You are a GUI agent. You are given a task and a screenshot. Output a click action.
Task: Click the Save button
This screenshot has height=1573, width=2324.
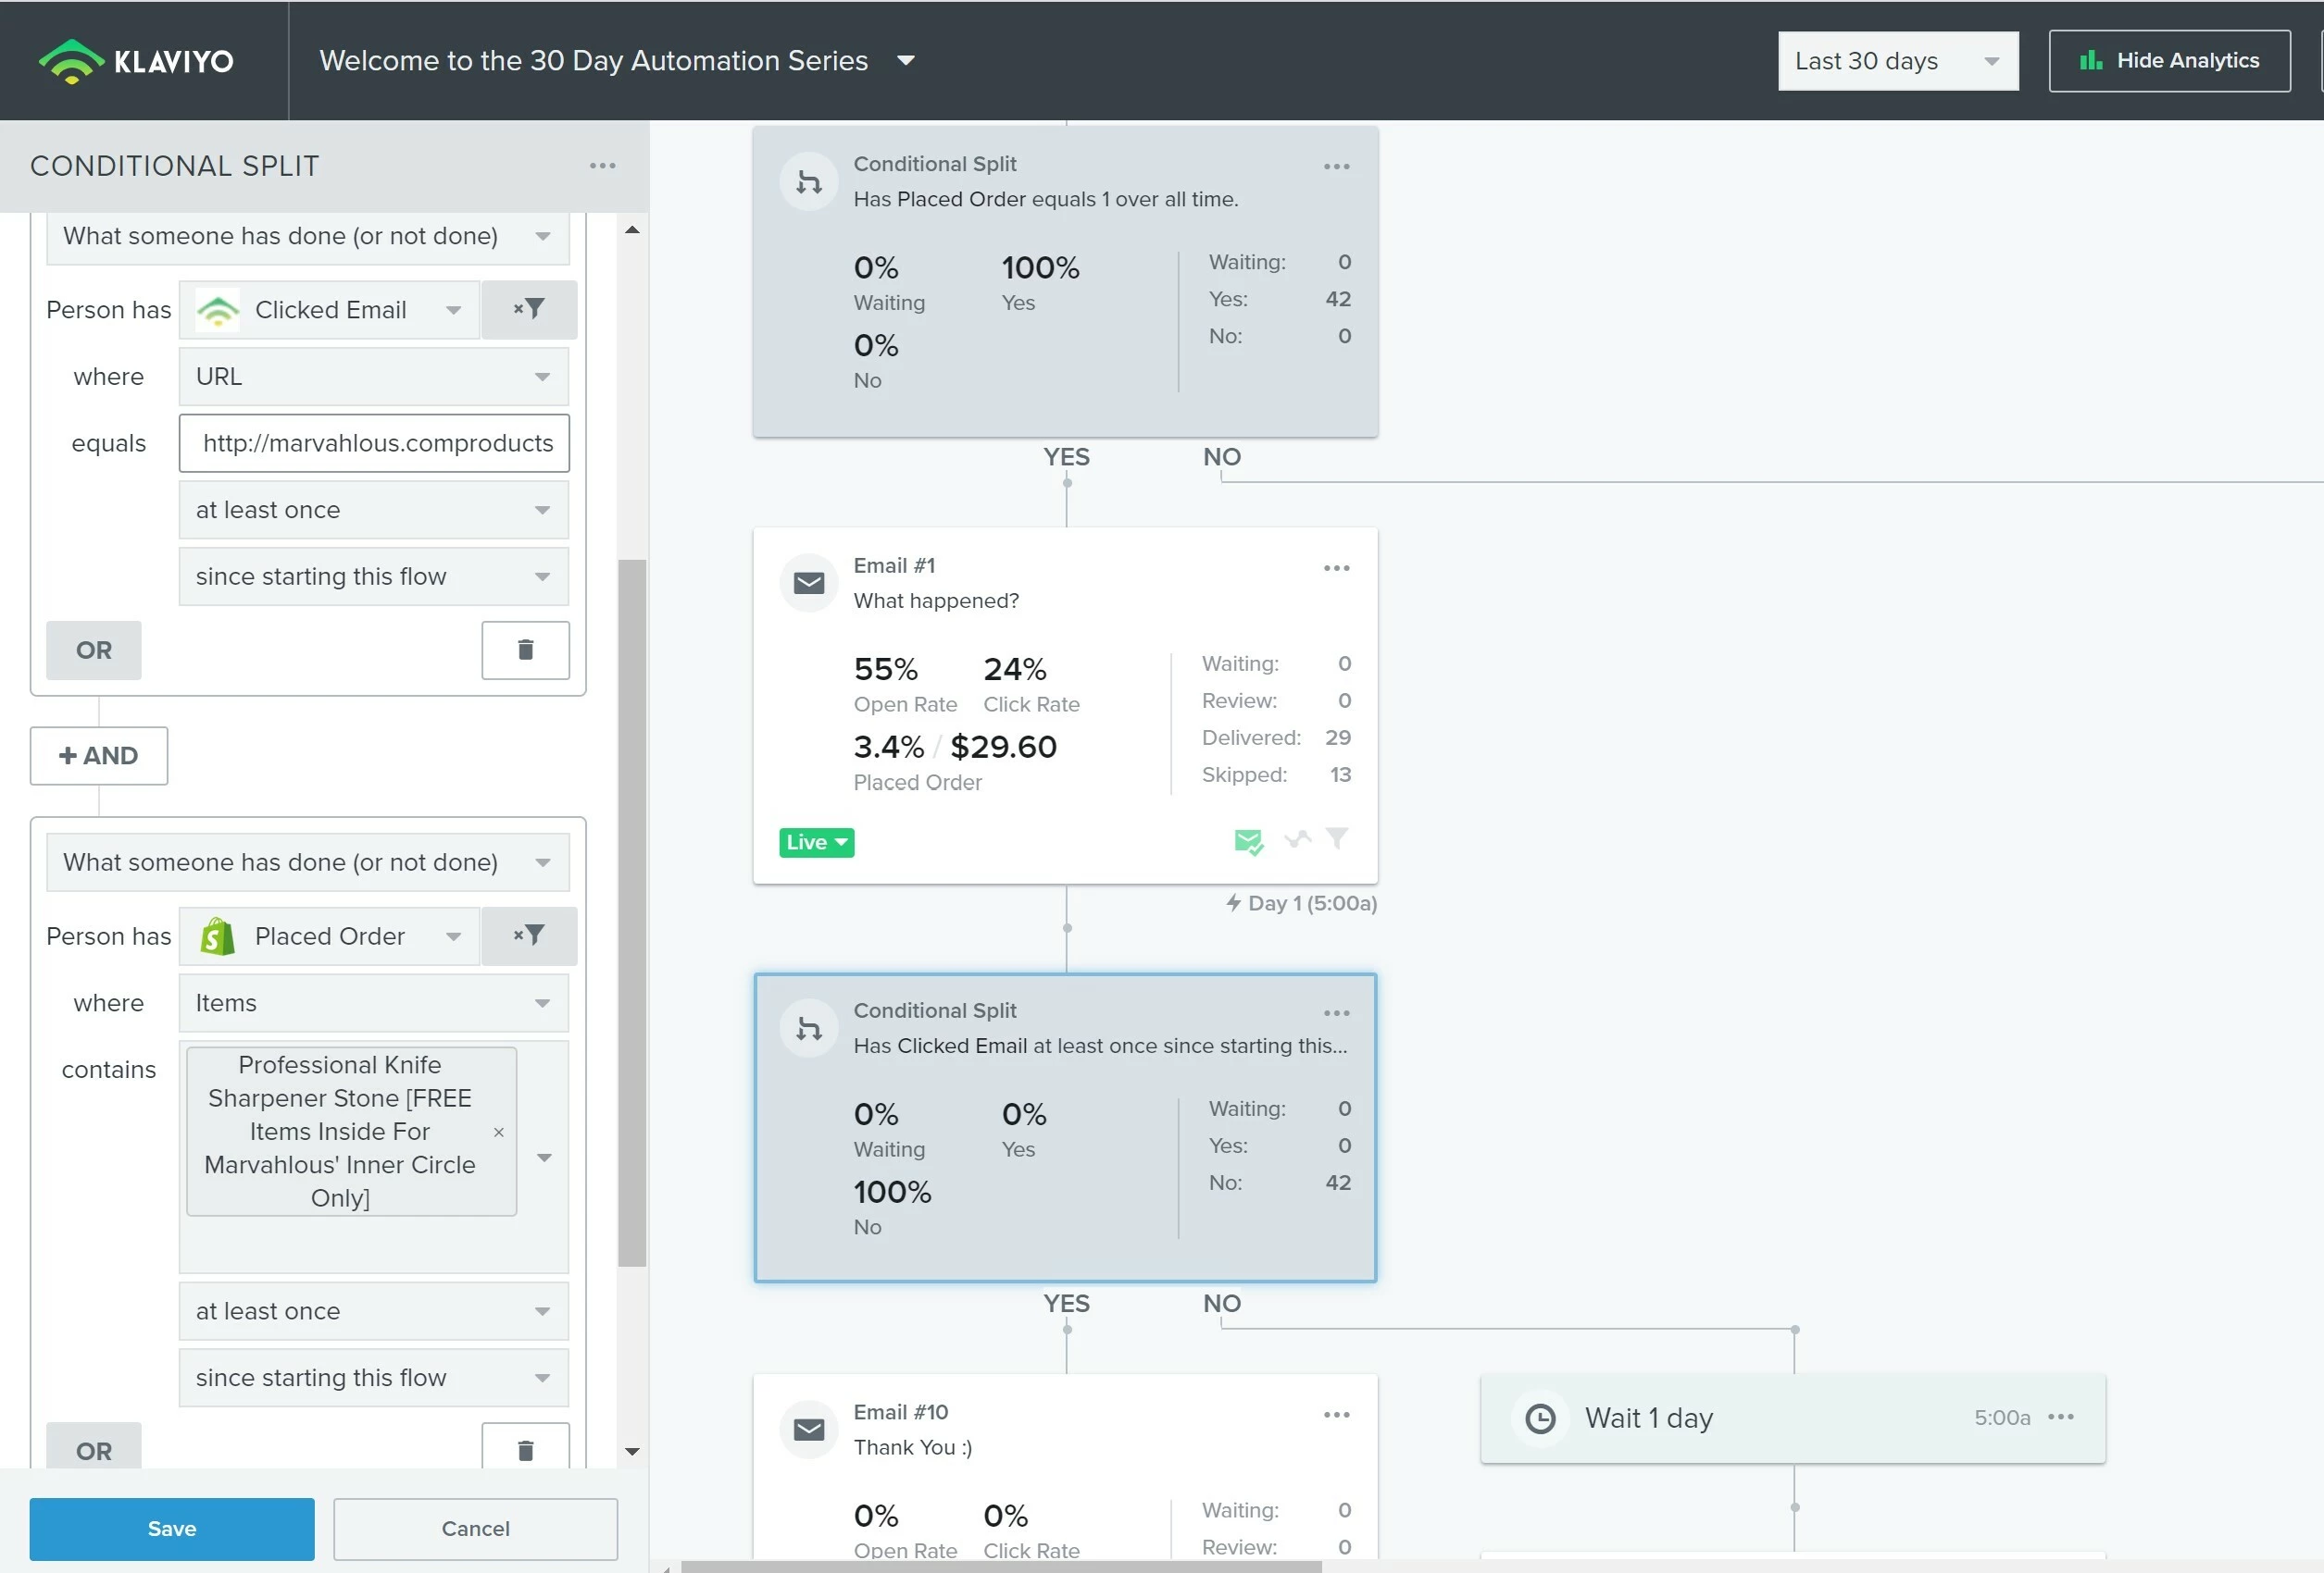pos(172,1529)
